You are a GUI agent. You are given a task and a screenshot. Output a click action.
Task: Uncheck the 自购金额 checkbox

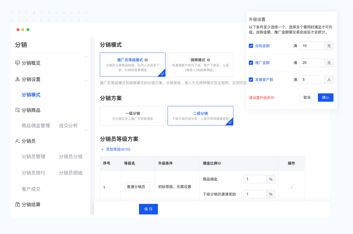pyautogui.click(x=251, y=46)
